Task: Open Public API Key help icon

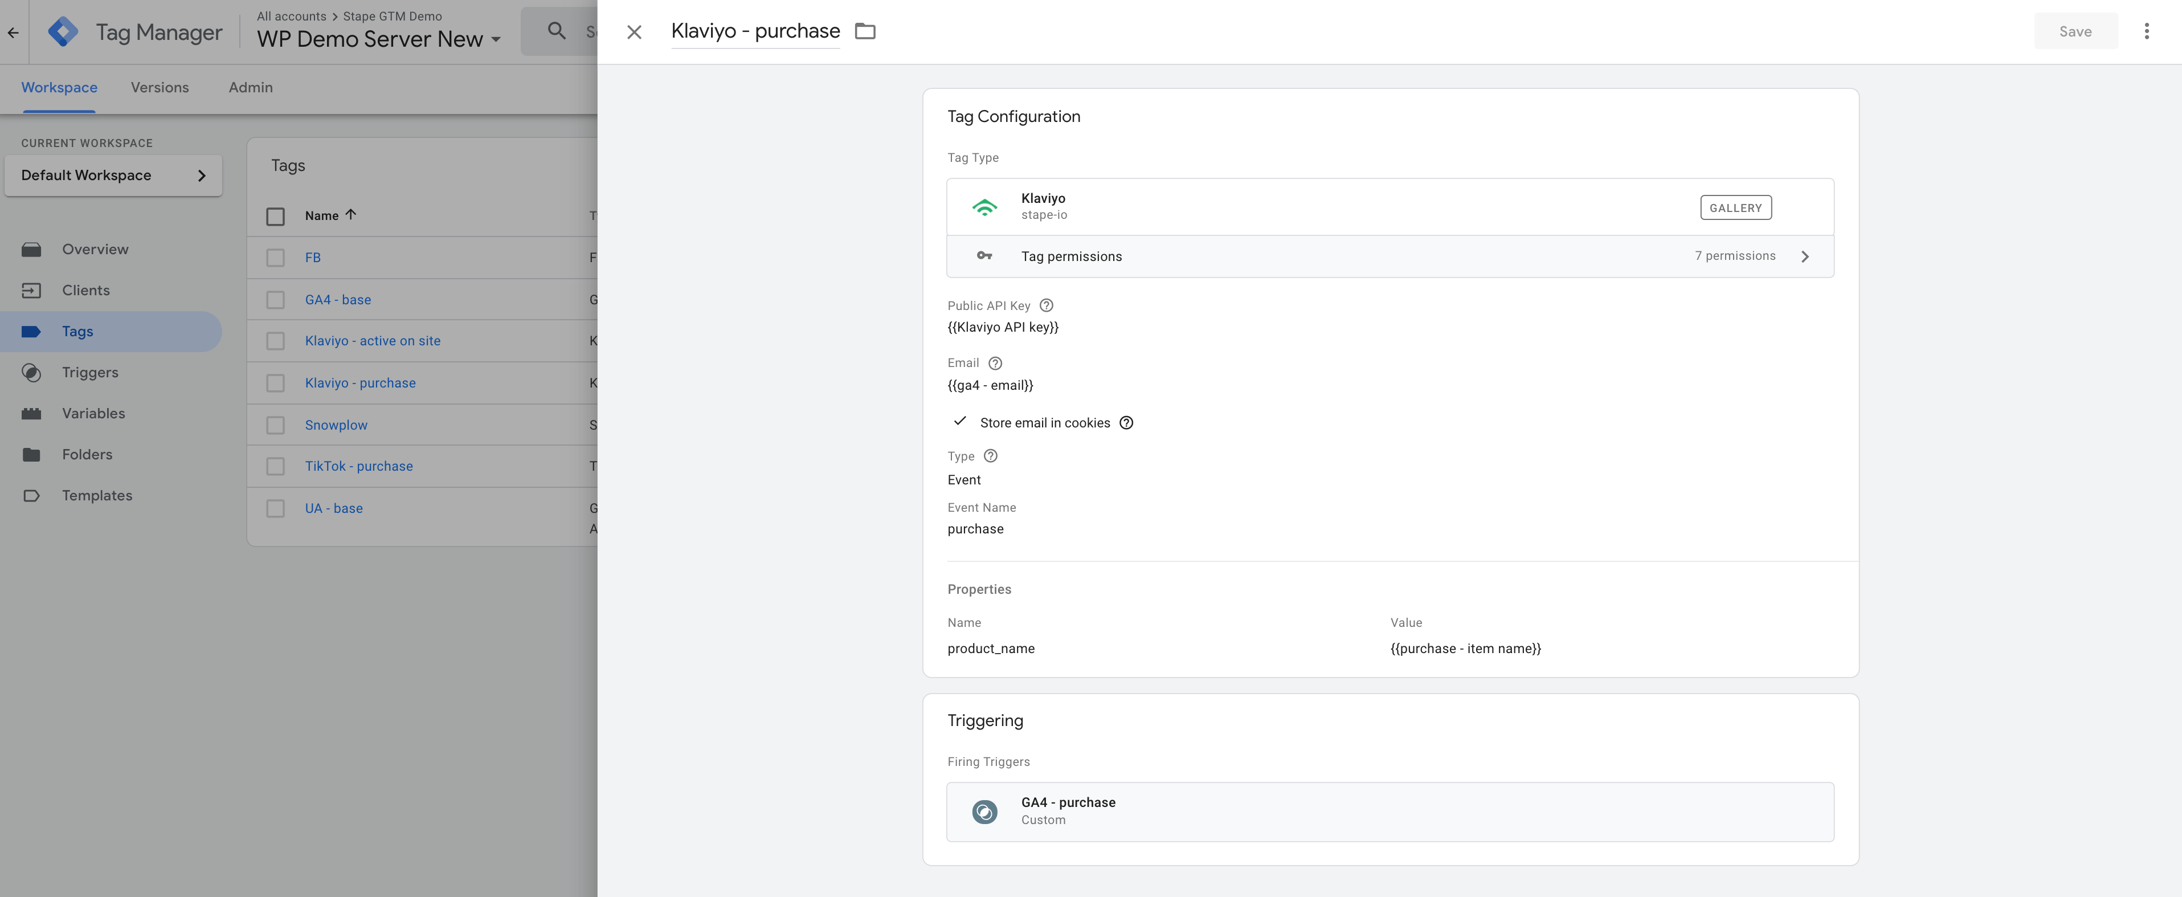Action: [x=1046, y=306]
